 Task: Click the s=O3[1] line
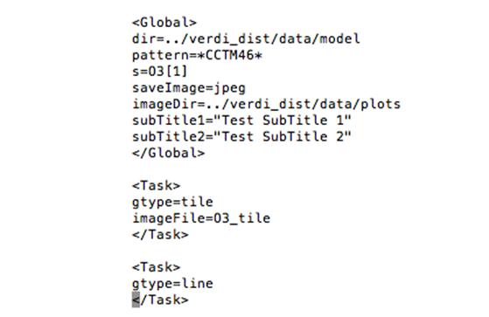click(160, 72)
